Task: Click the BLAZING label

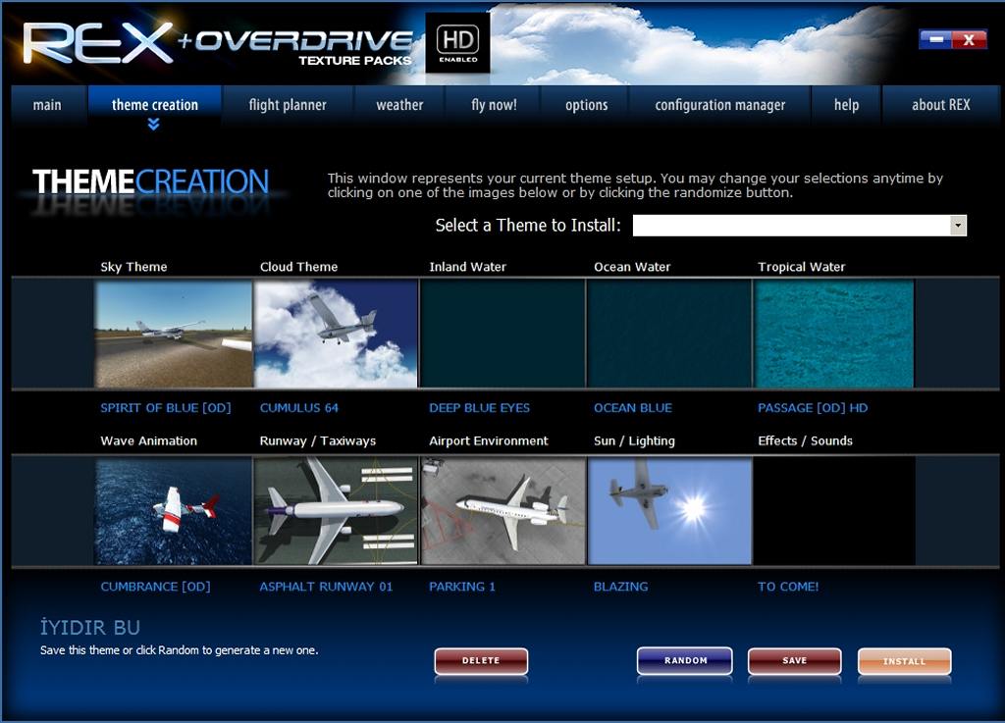Action: [620, 587]
